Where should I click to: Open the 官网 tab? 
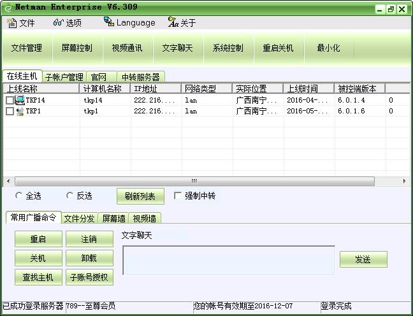pyautogui.click(x=101, y=77)
